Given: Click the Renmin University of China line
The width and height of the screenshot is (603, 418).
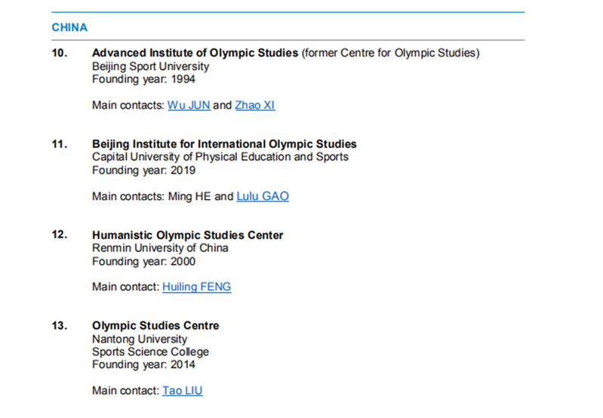Looking at the screenshot, I should coord(160,248).
